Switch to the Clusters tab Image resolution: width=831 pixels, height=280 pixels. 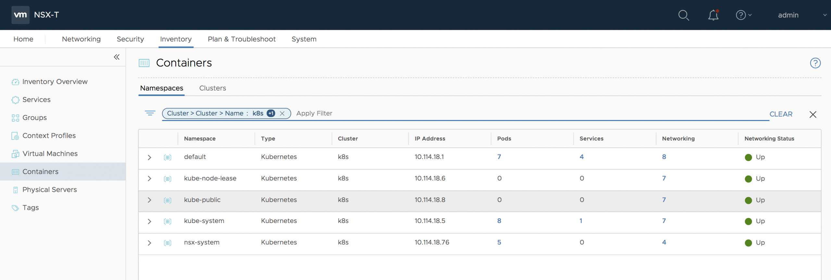(212, 88)
